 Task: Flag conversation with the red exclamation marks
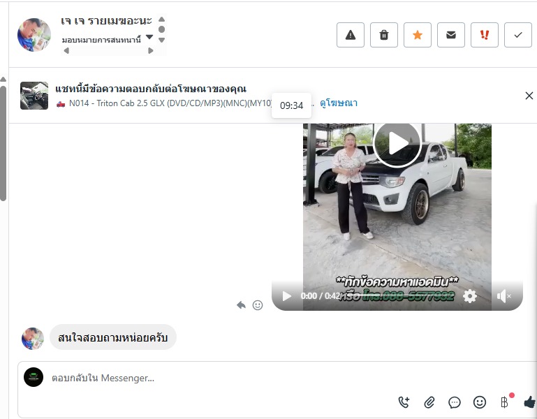(x=485, y=35)
